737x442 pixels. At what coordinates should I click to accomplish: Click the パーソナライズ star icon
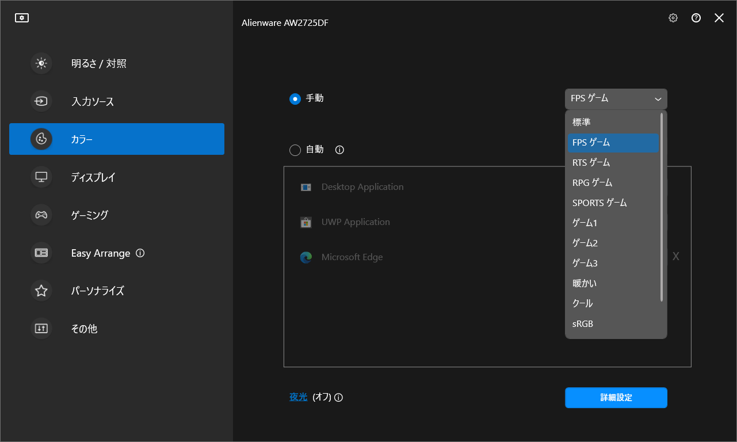pyautogui.click(x=41, y=291)
